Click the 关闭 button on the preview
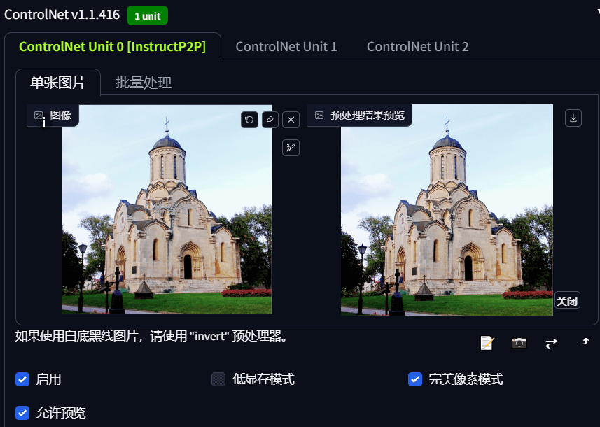This screenshot has width=600, height=427. (566, 301)
